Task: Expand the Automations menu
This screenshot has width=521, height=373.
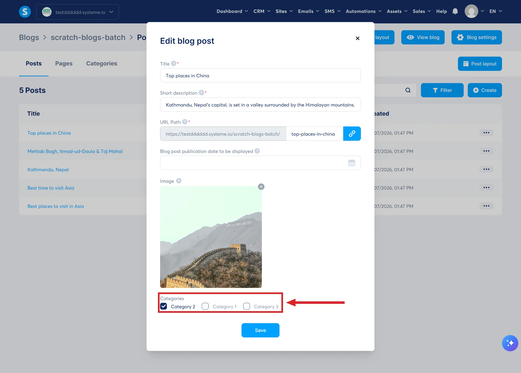Action: (364, 11)
